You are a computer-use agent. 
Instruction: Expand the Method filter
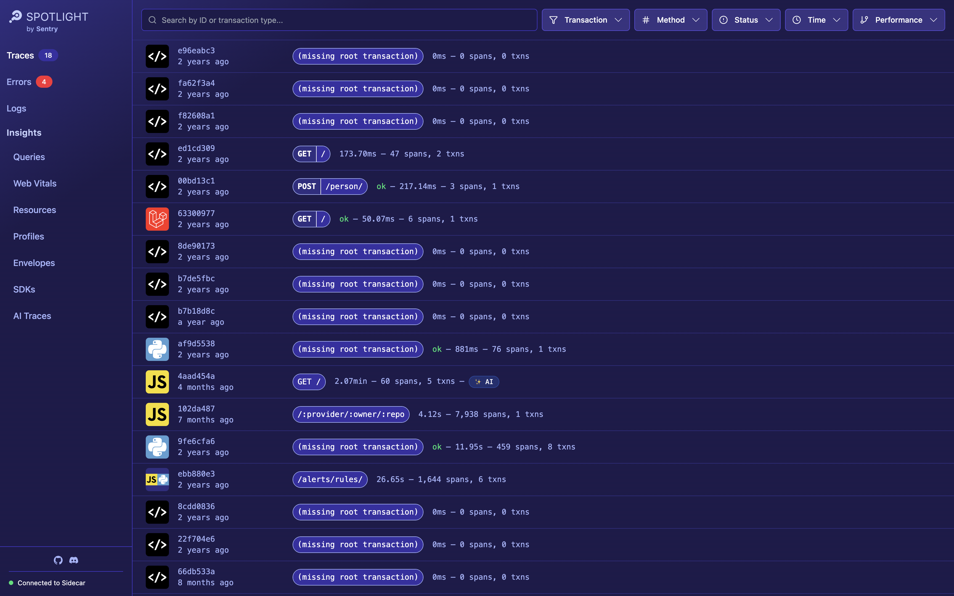670,20
